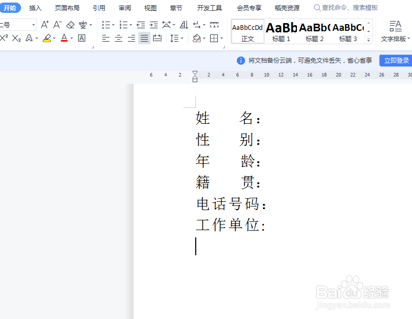This screenshot has width=412, height=319.
Task: Add character border icon
Action: 82,38
